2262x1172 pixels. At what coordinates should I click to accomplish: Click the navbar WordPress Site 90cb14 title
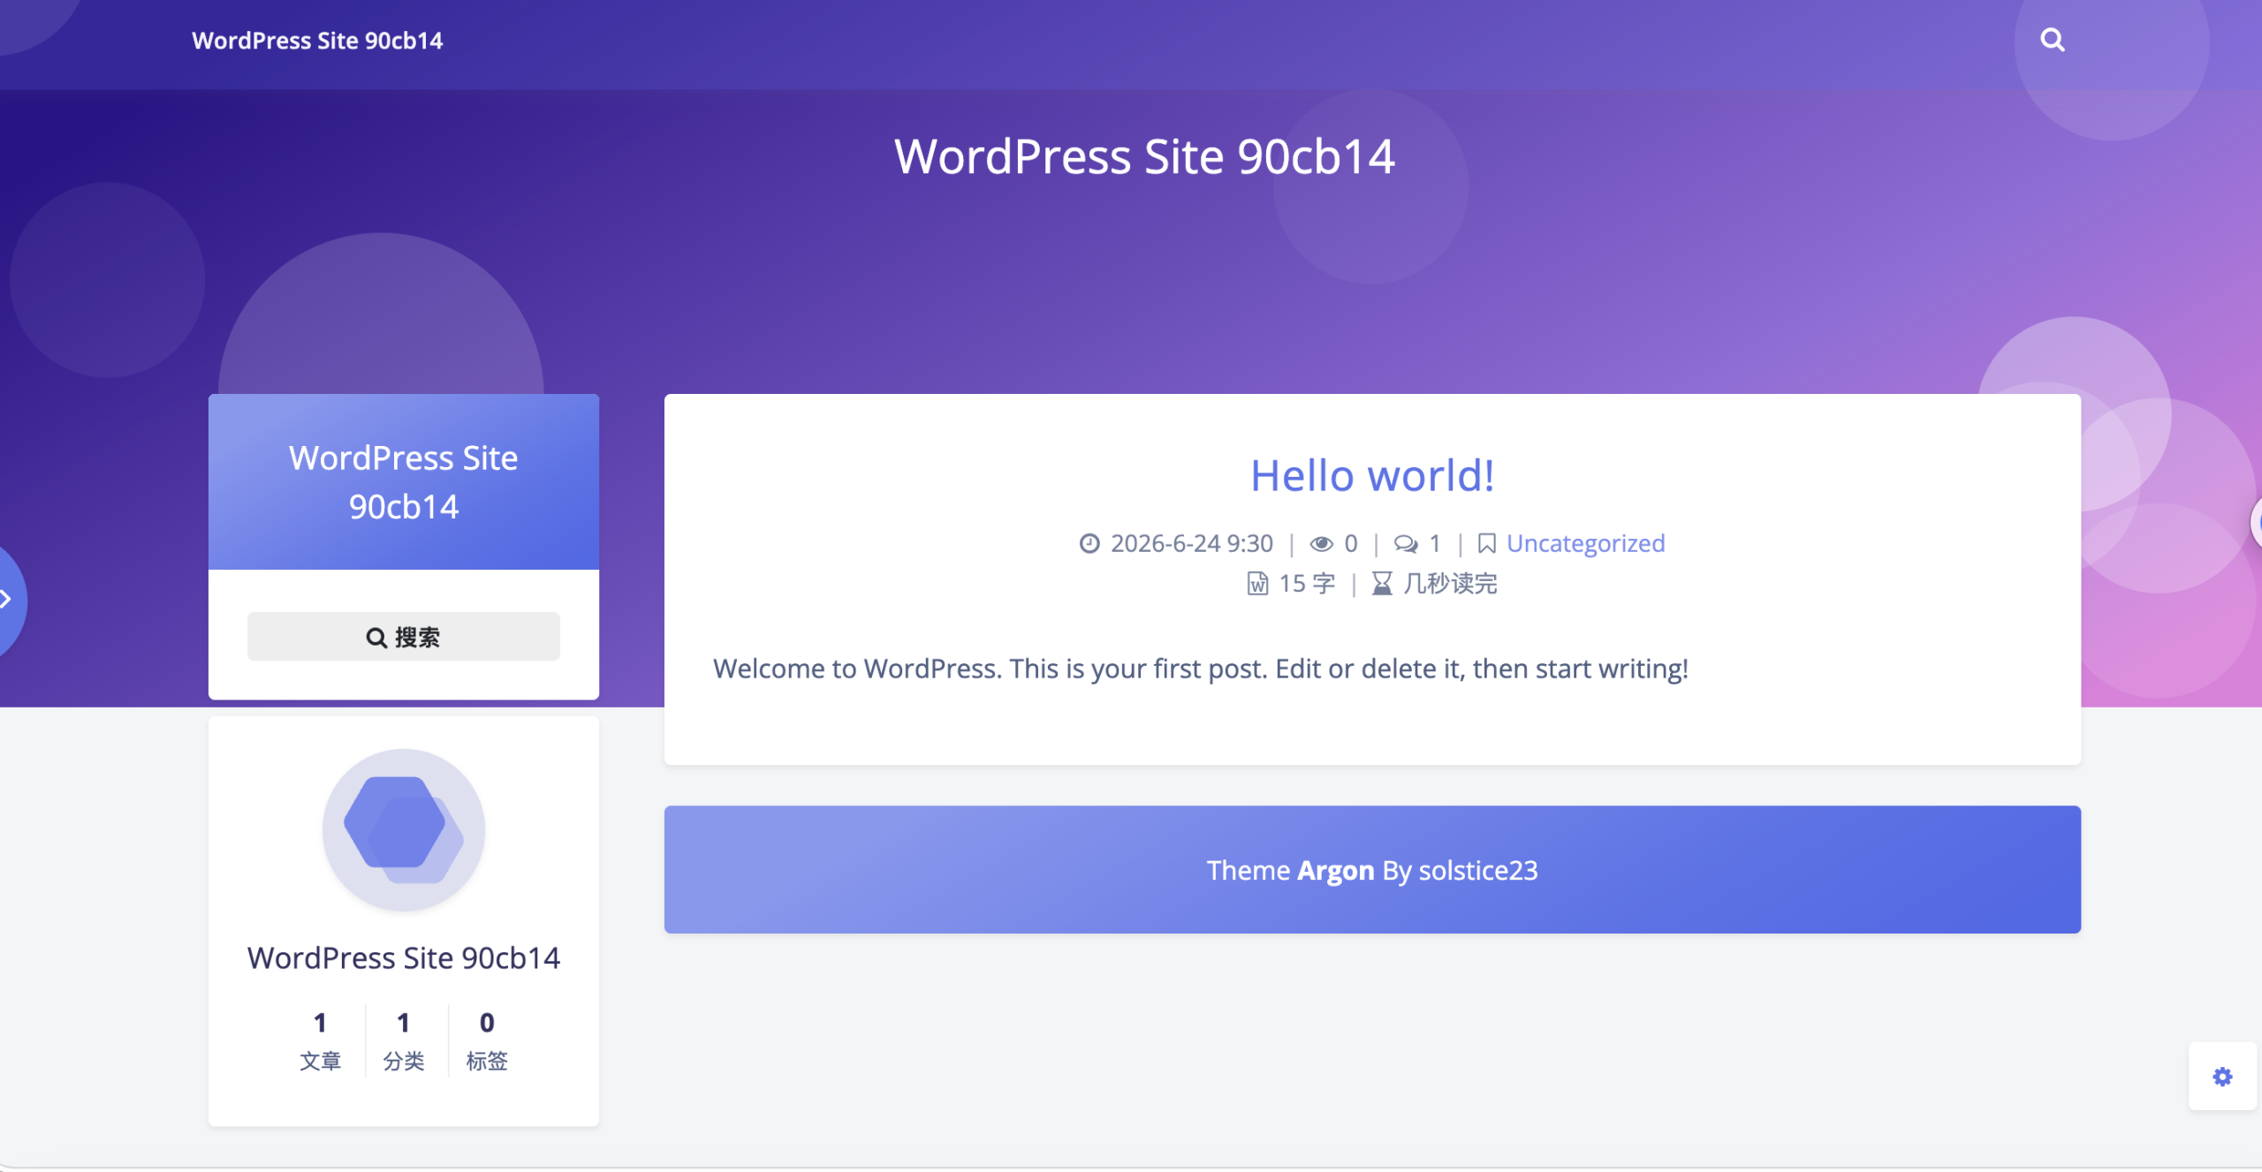click(317, 41)
